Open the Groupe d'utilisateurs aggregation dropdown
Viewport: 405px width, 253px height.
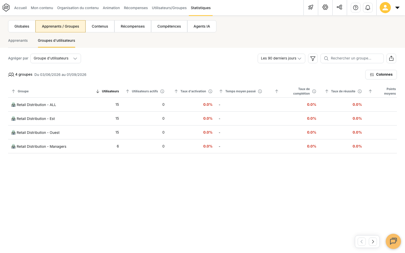[x=56, y=58]
